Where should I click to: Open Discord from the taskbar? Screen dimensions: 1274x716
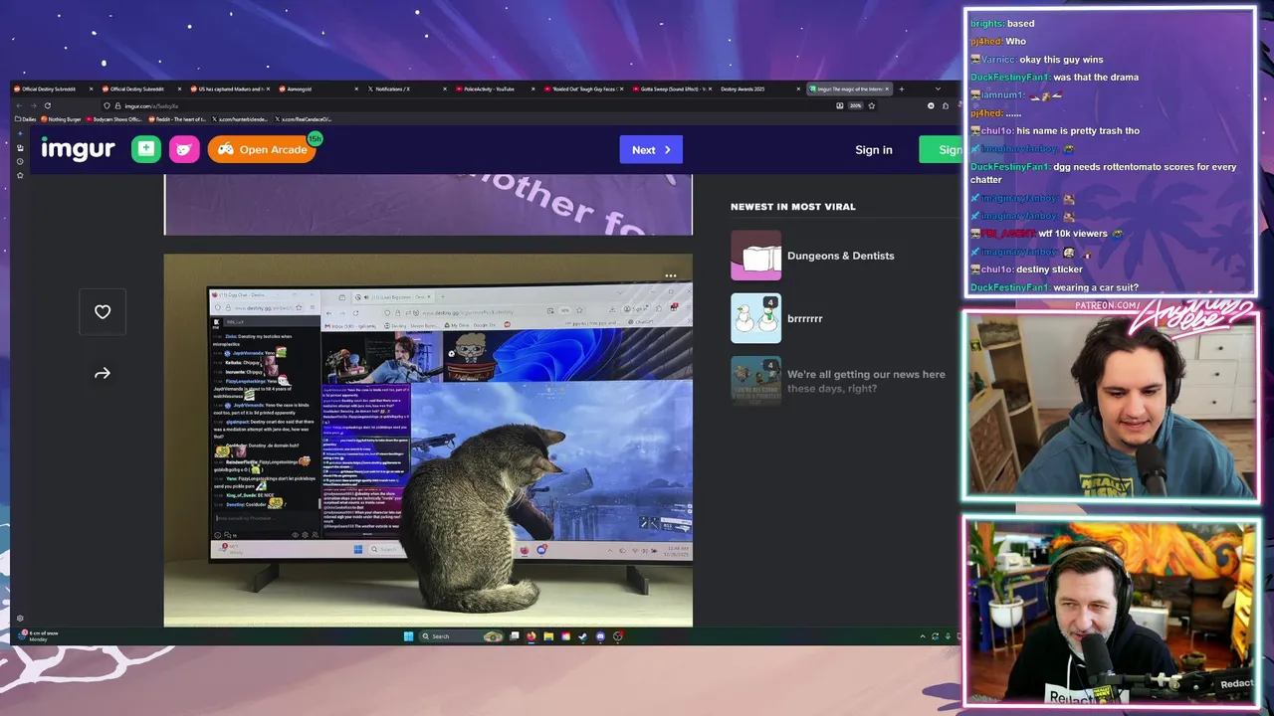[x=600, y=636]
